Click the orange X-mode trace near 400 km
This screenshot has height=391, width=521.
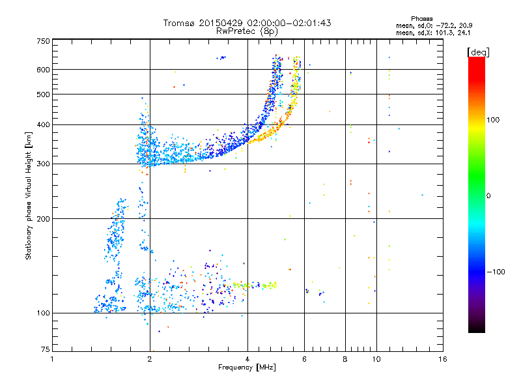[272, 130]
